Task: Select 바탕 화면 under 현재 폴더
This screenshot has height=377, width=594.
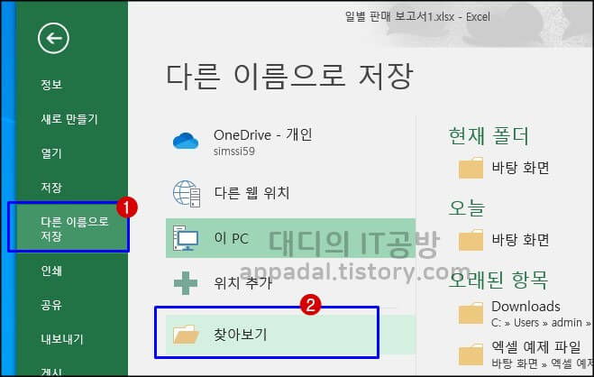Action: coord(520,167)
